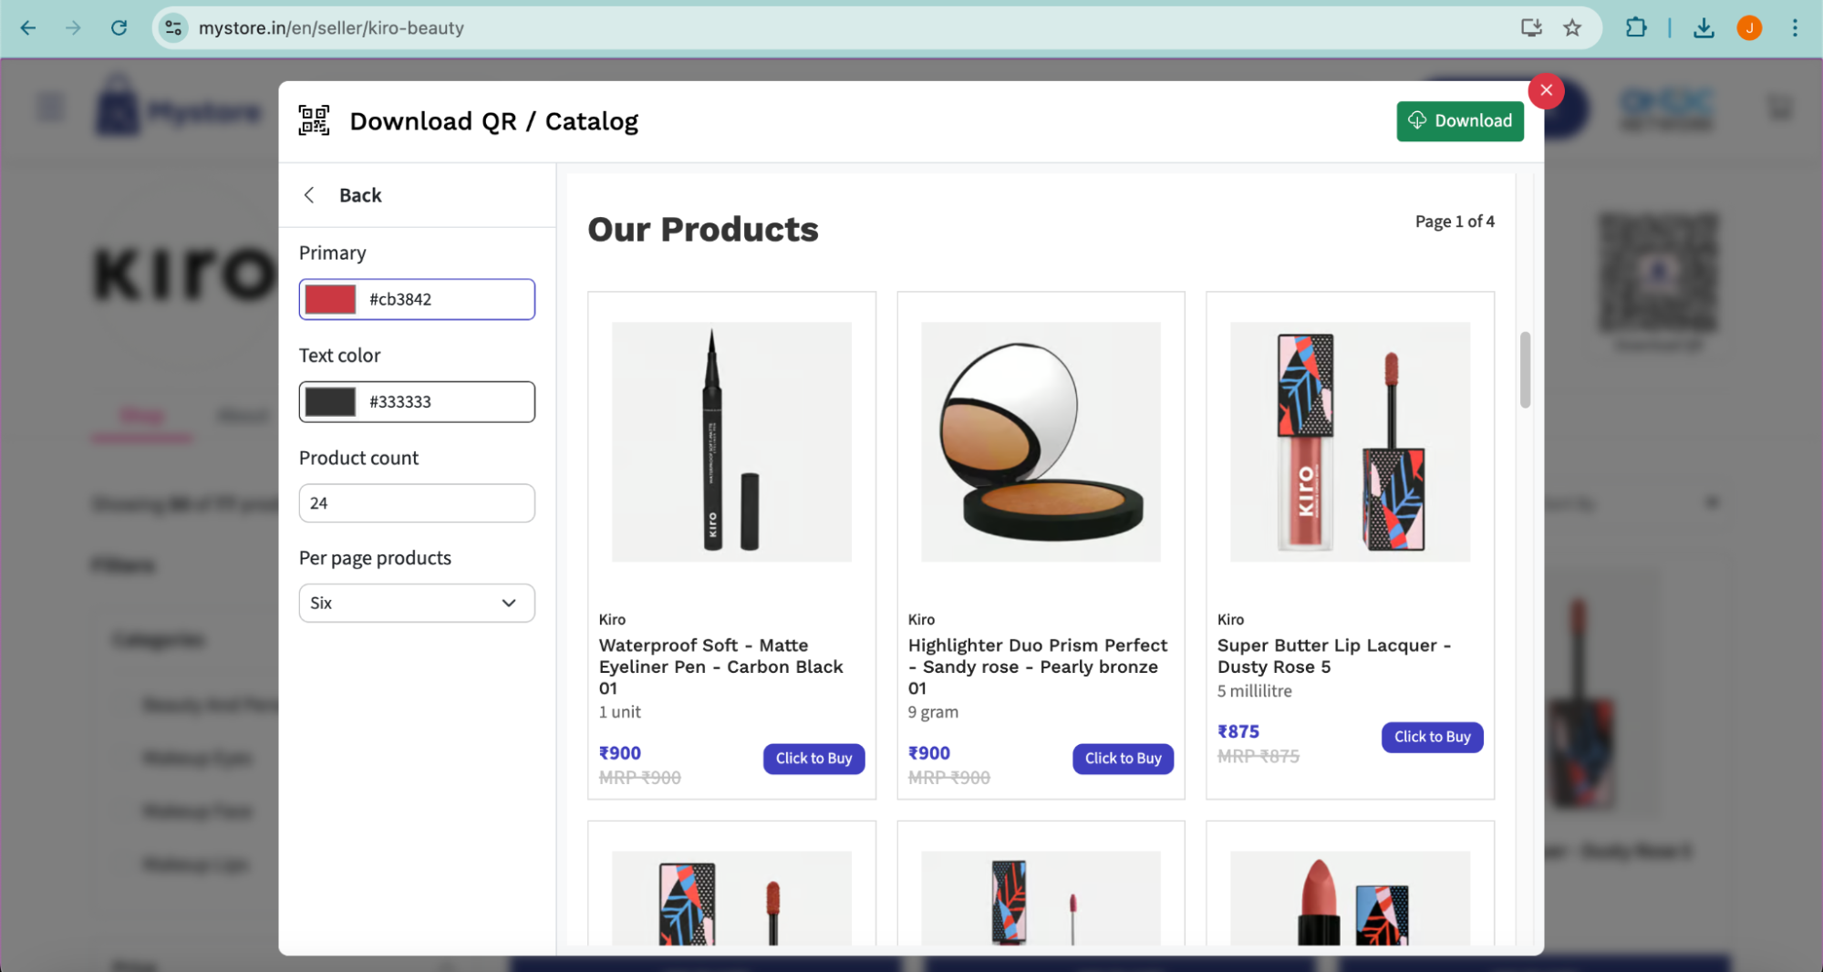Click the Page 1 of 4 indicator
The image size is (1823, 972).
[1455, 221]
